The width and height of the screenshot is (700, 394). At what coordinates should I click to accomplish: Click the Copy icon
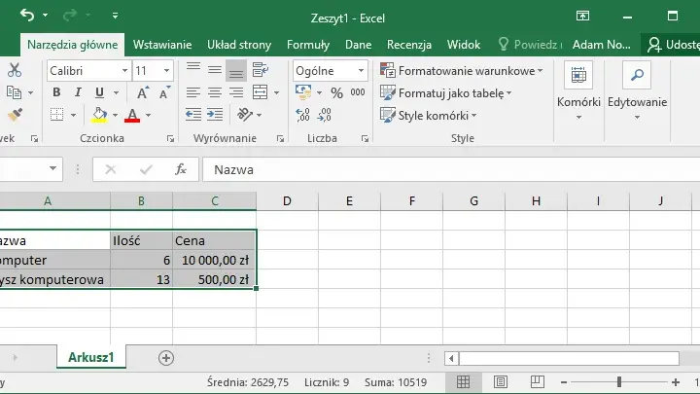[15, 92]
